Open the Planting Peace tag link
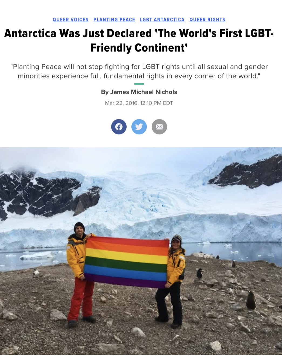 point(114,20)
